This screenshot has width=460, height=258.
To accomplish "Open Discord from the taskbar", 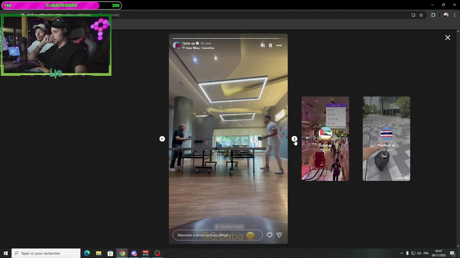I will 134,253.
